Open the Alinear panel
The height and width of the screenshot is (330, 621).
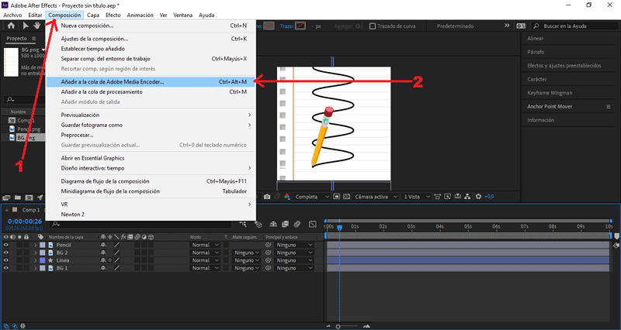pyautogui.click(x=535, y=37)
